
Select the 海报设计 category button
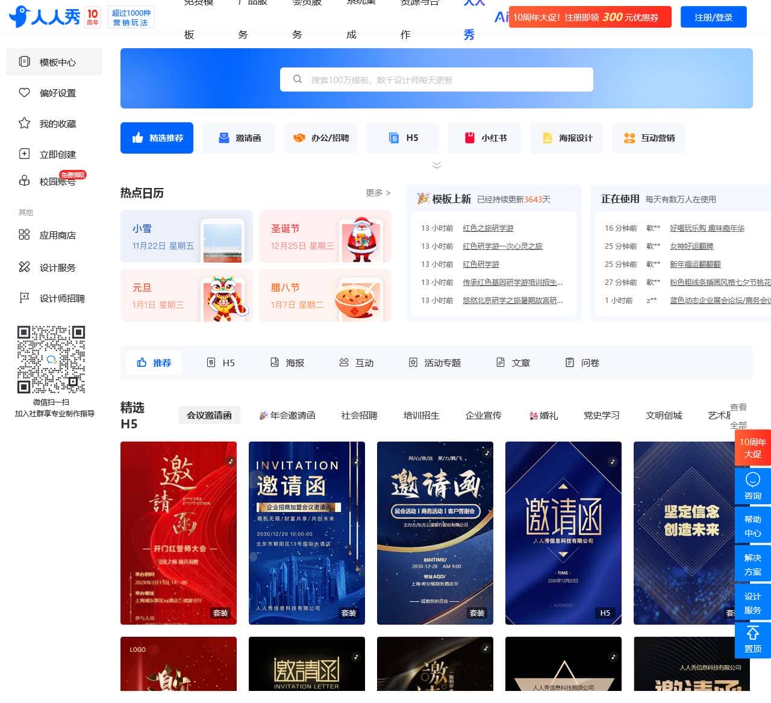566,138
